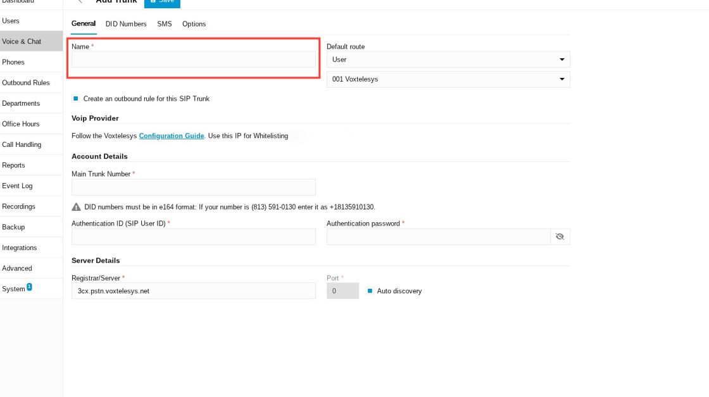This screenshot has width=709, height=397.
Task: Click the Authentication ID (SIP User ID) field
Action: tap(194, 236)
